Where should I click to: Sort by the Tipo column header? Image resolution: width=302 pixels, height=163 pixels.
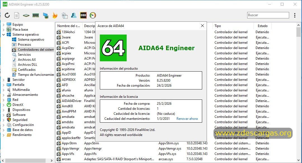click(x=233, y=26)
